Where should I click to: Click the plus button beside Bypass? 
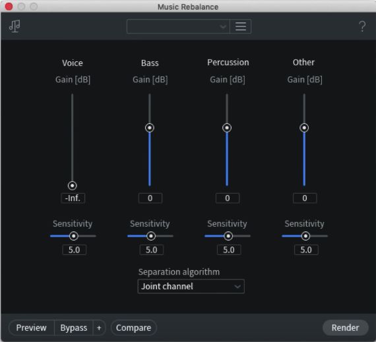tap(99, 328)
